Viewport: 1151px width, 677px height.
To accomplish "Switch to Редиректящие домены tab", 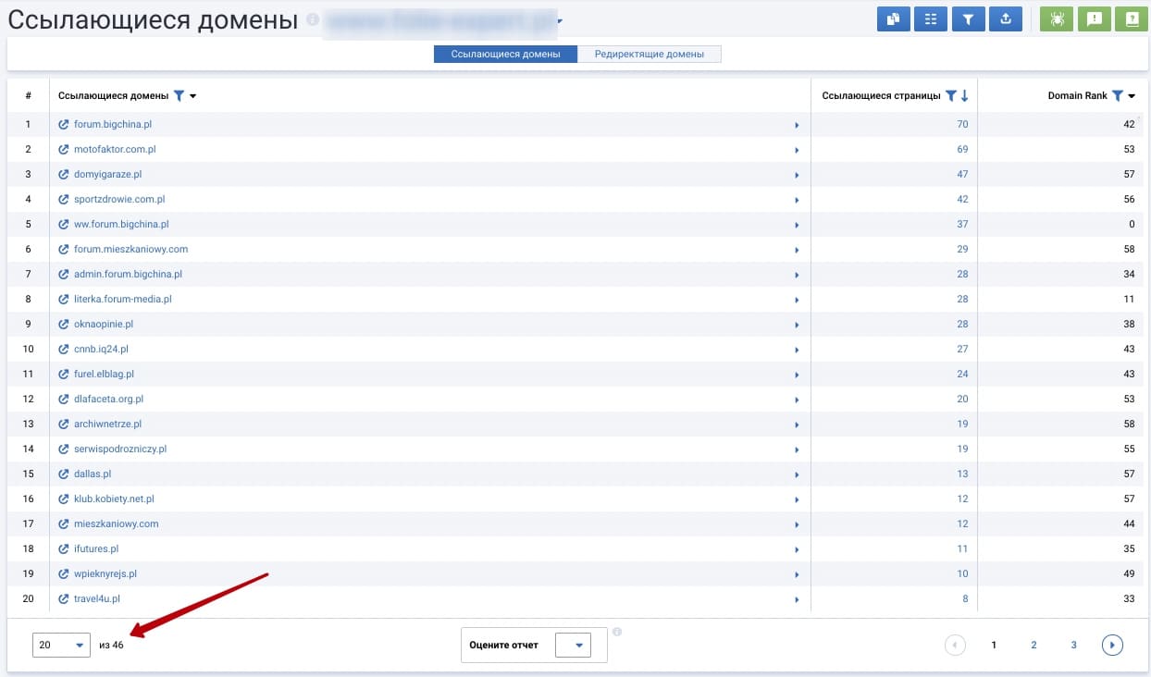I will point(650,54).
